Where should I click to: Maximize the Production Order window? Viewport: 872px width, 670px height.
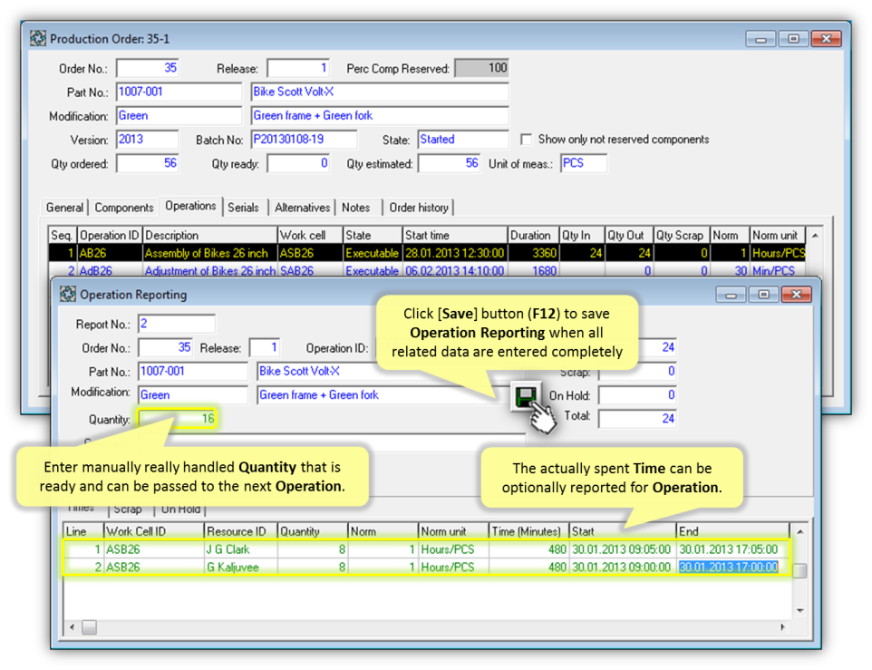coord(793,39)
